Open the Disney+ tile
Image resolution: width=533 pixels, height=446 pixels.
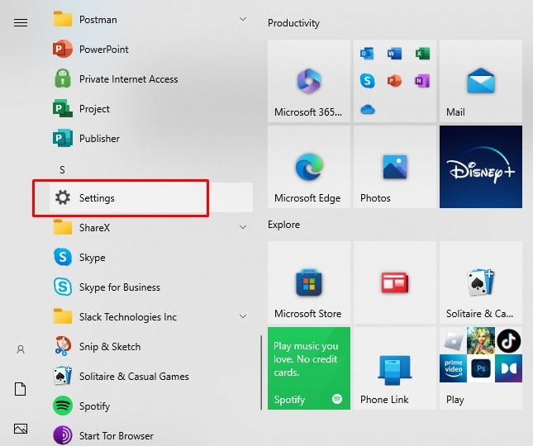[481, 167]
